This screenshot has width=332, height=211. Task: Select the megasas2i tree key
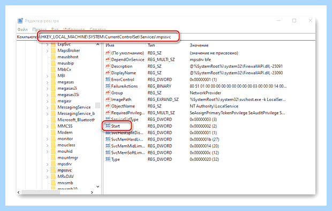(67, 88)
